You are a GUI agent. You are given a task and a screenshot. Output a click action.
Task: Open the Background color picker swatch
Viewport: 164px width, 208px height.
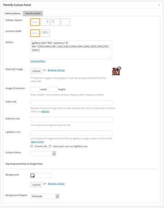[33, 176]
